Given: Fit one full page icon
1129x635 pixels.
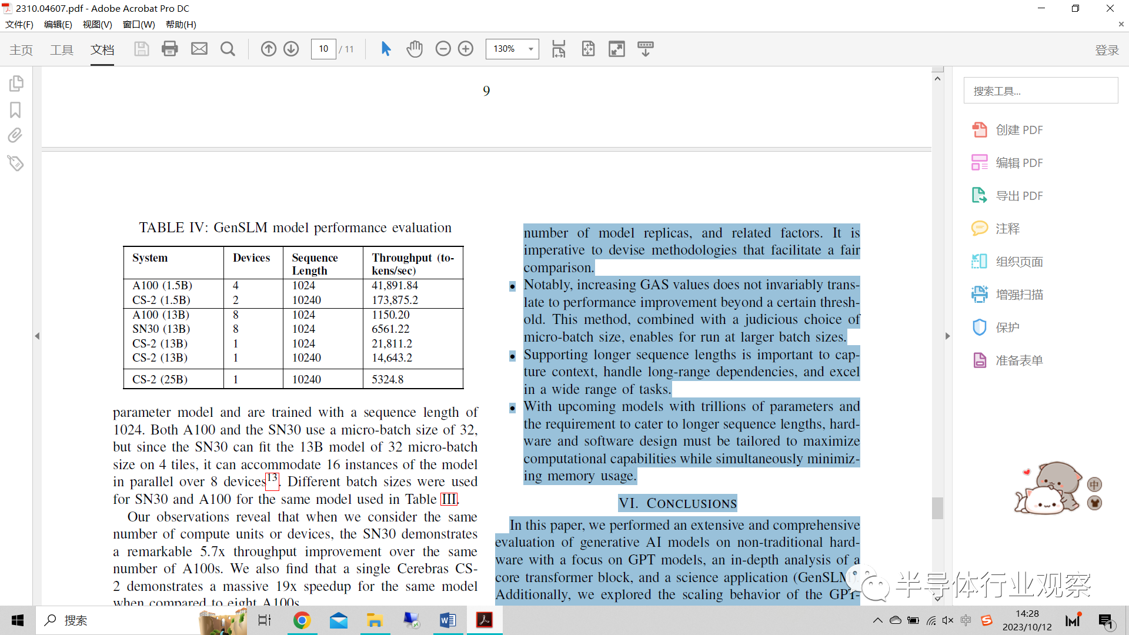Looking at the screenshot, I should 588,49.
